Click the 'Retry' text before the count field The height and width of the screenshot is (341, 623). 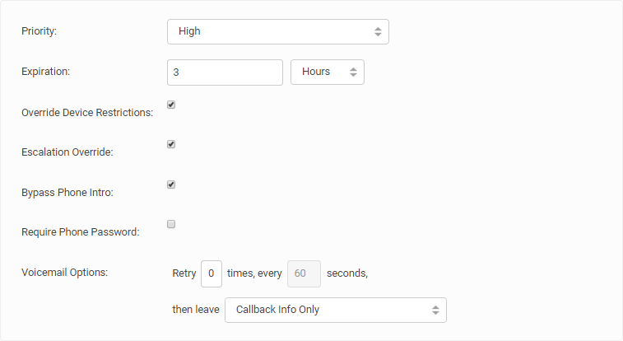(184, 273)
